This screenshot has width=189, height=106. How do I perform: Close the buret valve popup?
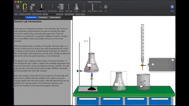172,60
